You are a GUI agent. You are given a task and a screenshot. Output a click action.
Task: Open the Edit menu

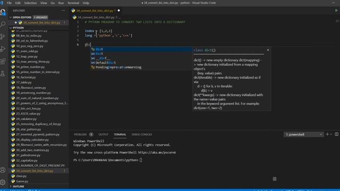point(18,3)
